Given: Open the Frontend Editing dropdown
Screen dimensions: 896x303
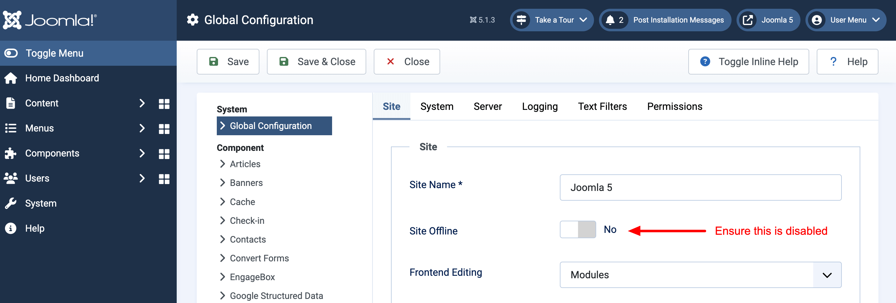Looking at the screenshot, I should tap(701, 275).
